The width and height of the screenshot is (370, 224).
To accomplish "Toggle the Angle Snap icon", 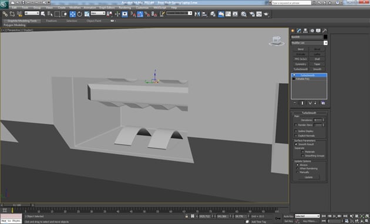I will (140, 14).
